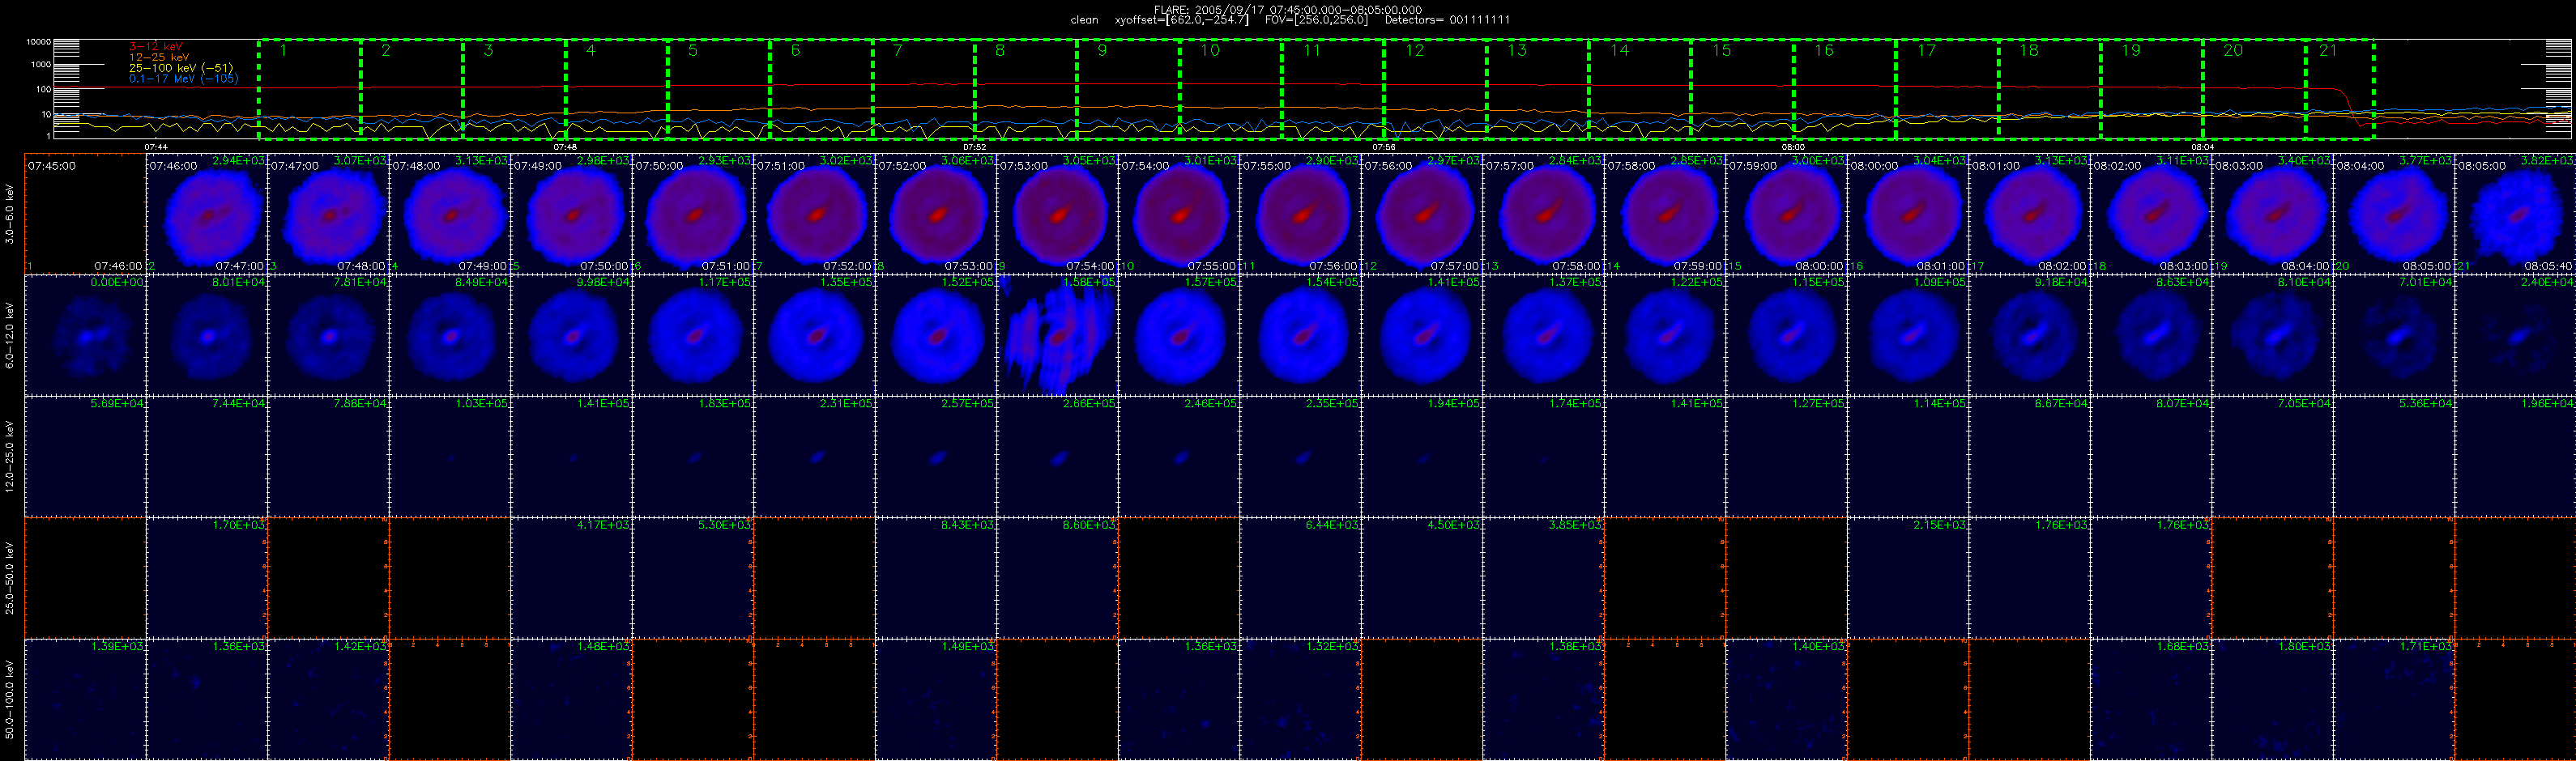
Task: Open the 6-12 keV image labeled 1.54E+05
Action: point(1300,335)
